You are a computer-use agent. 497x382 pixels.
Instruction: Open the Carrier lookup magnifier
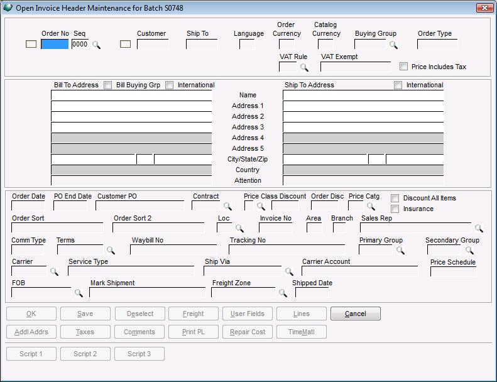pos(54,271)
